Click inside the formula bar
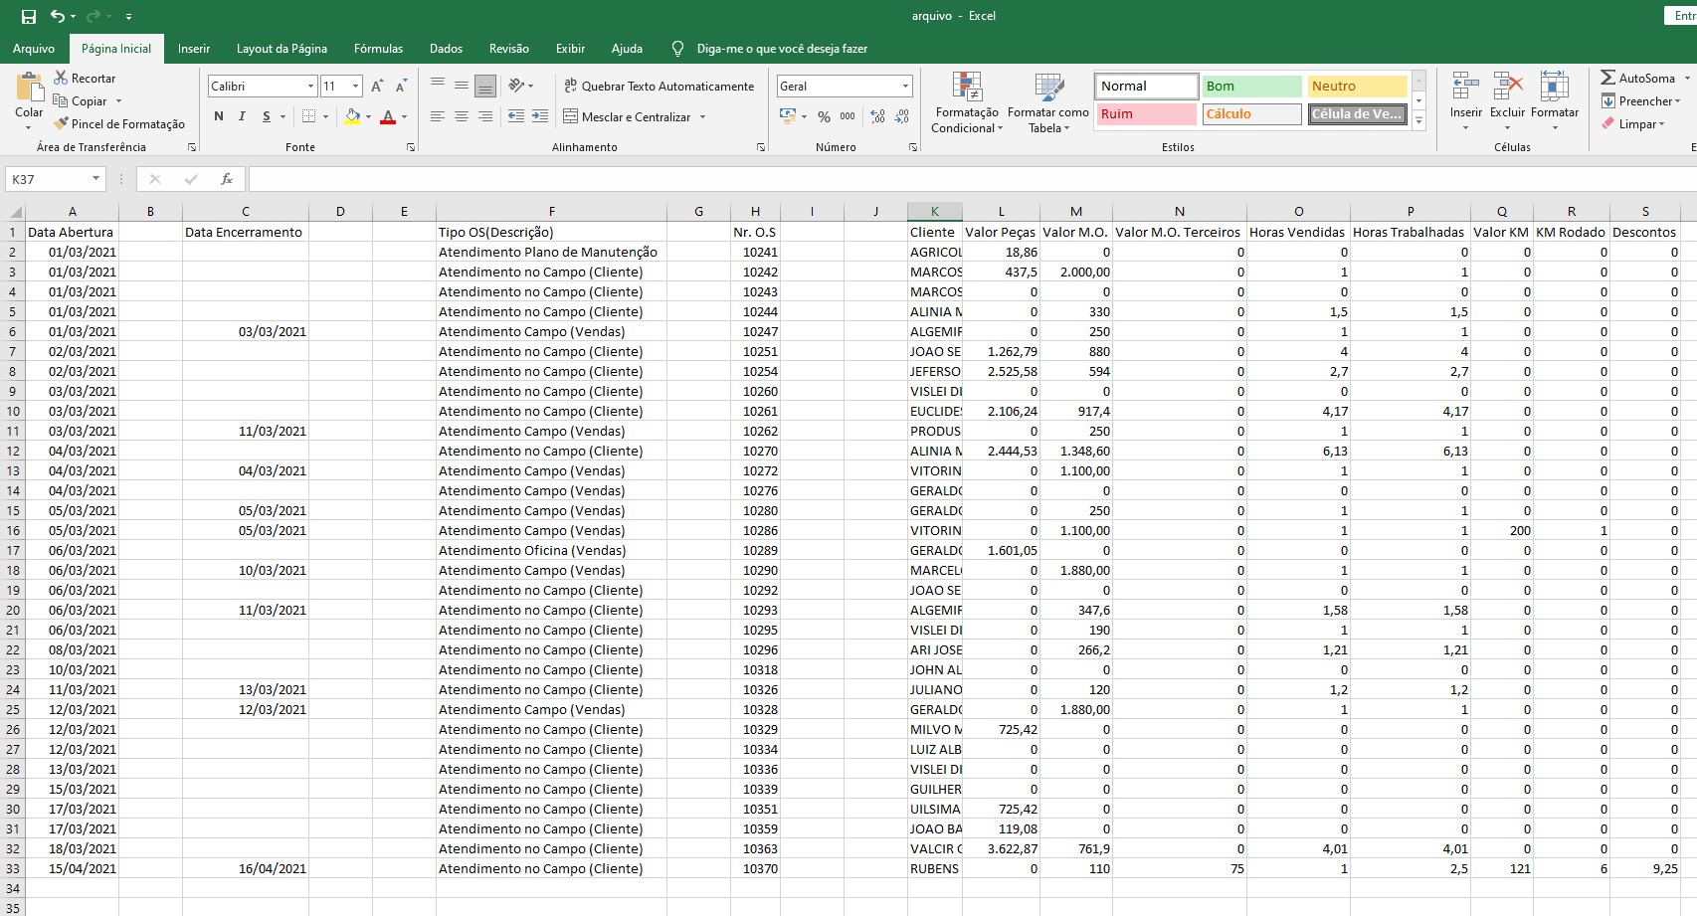The width and height of the screenshot is (1697, 916). pyautogui.click(x=971, y=179)
